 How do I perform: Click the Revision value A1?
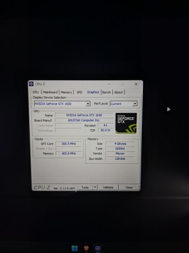point(105,125)
